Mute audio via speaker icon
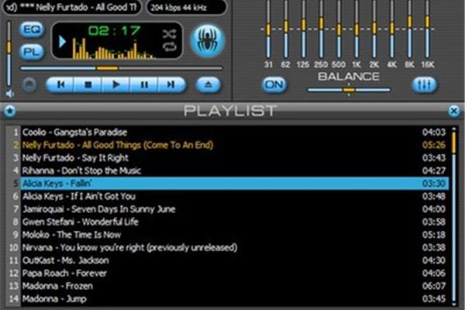This screenshot has height=310, width=465. pyautogui.click(x=10, y=94)
